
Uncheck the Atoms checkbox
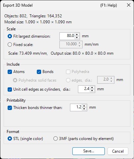point(10,72)
